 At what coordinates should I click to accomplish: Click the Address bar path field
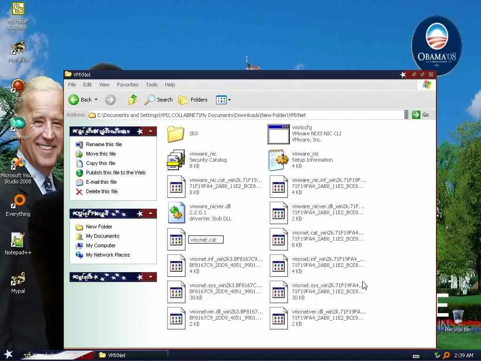point(245,115)
